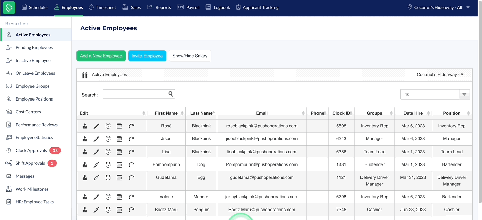Click the calendar icon in Jisoo's row
Screen dimensions: 482x220
pyautogui.click(x=119, y=139)
